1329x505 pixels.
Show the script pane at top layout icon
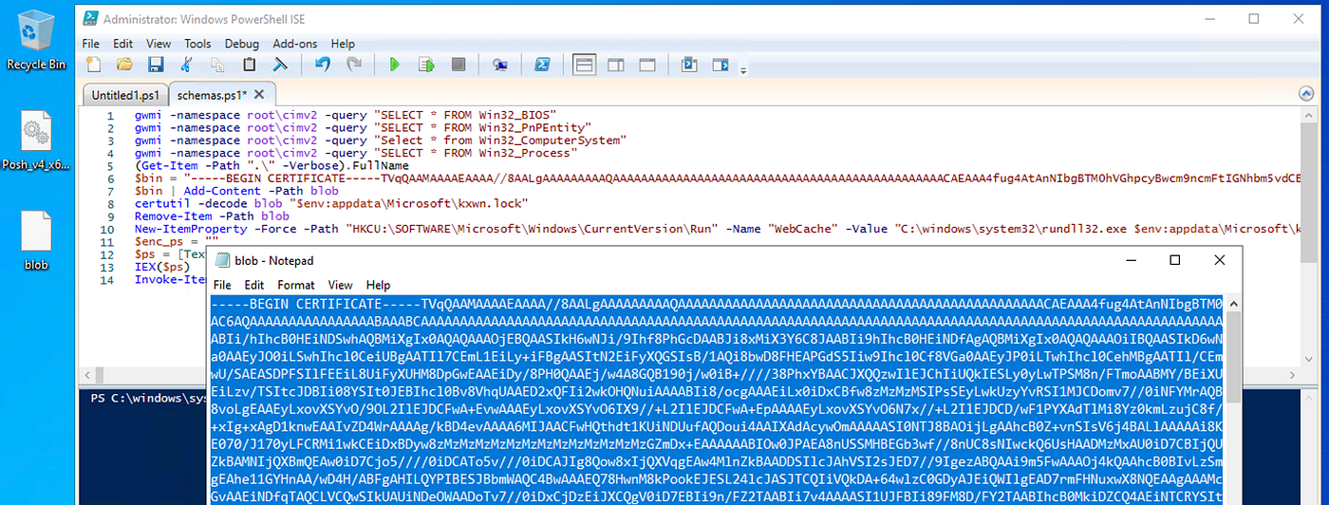pyautogui.click(x=585, y=65)
